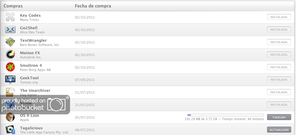
Task: Open the OS X Lion icon
Action: (x=10, y=117)
